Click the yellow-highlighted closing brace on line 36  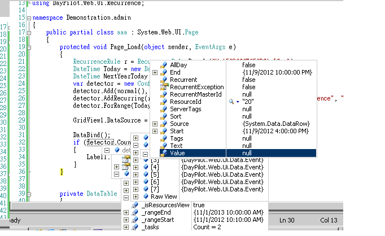tap(62, 172)
